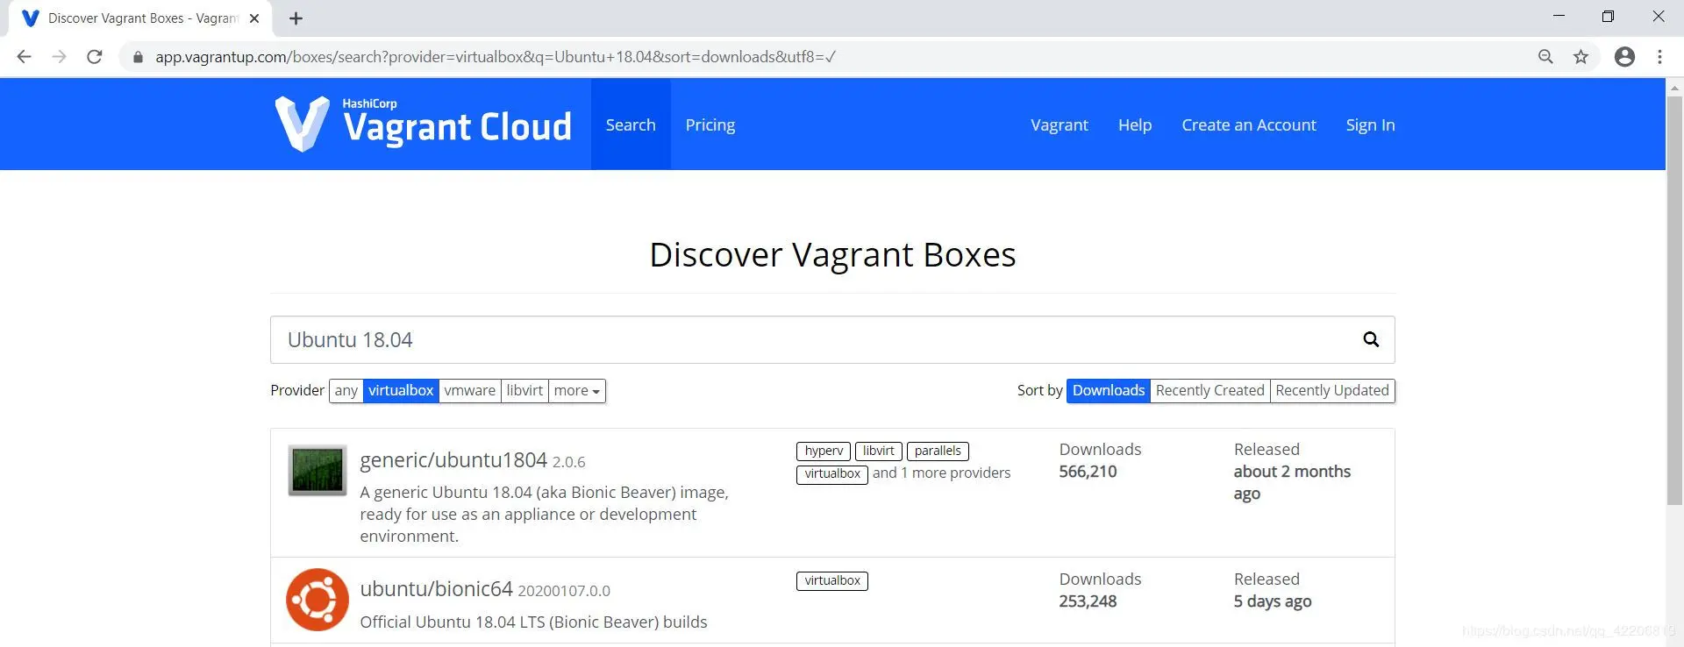The height and width of the screenshot is (647, 1684).
Task: Click the Vagrant Cloud logo
Action: (424, 124)
